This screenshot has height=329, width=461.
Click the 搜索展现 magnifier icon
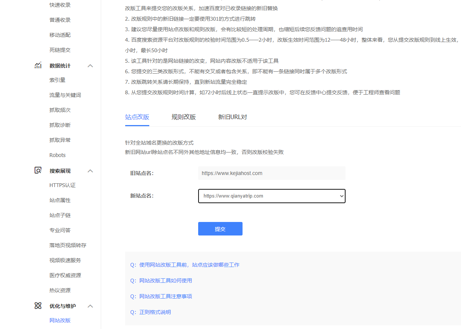[x=38, y=171]
